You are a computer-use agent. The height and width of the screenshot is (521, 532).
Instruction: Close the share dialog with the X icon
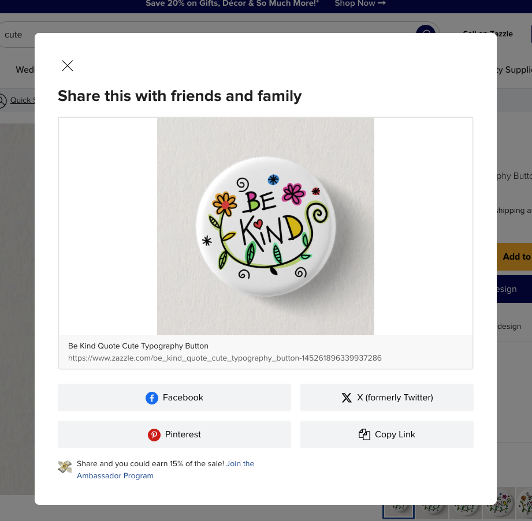click(68, 66)
